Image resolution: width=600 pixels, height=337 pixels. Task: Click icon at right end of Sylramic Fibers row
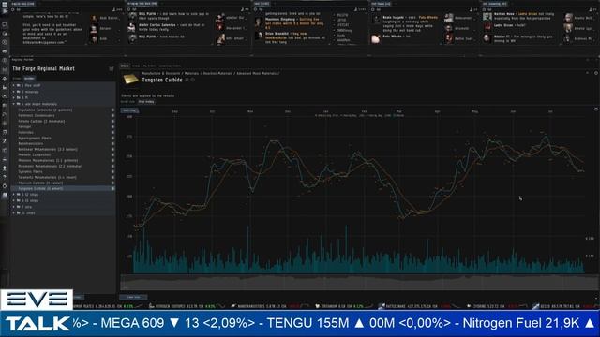[x=112, y=171]
